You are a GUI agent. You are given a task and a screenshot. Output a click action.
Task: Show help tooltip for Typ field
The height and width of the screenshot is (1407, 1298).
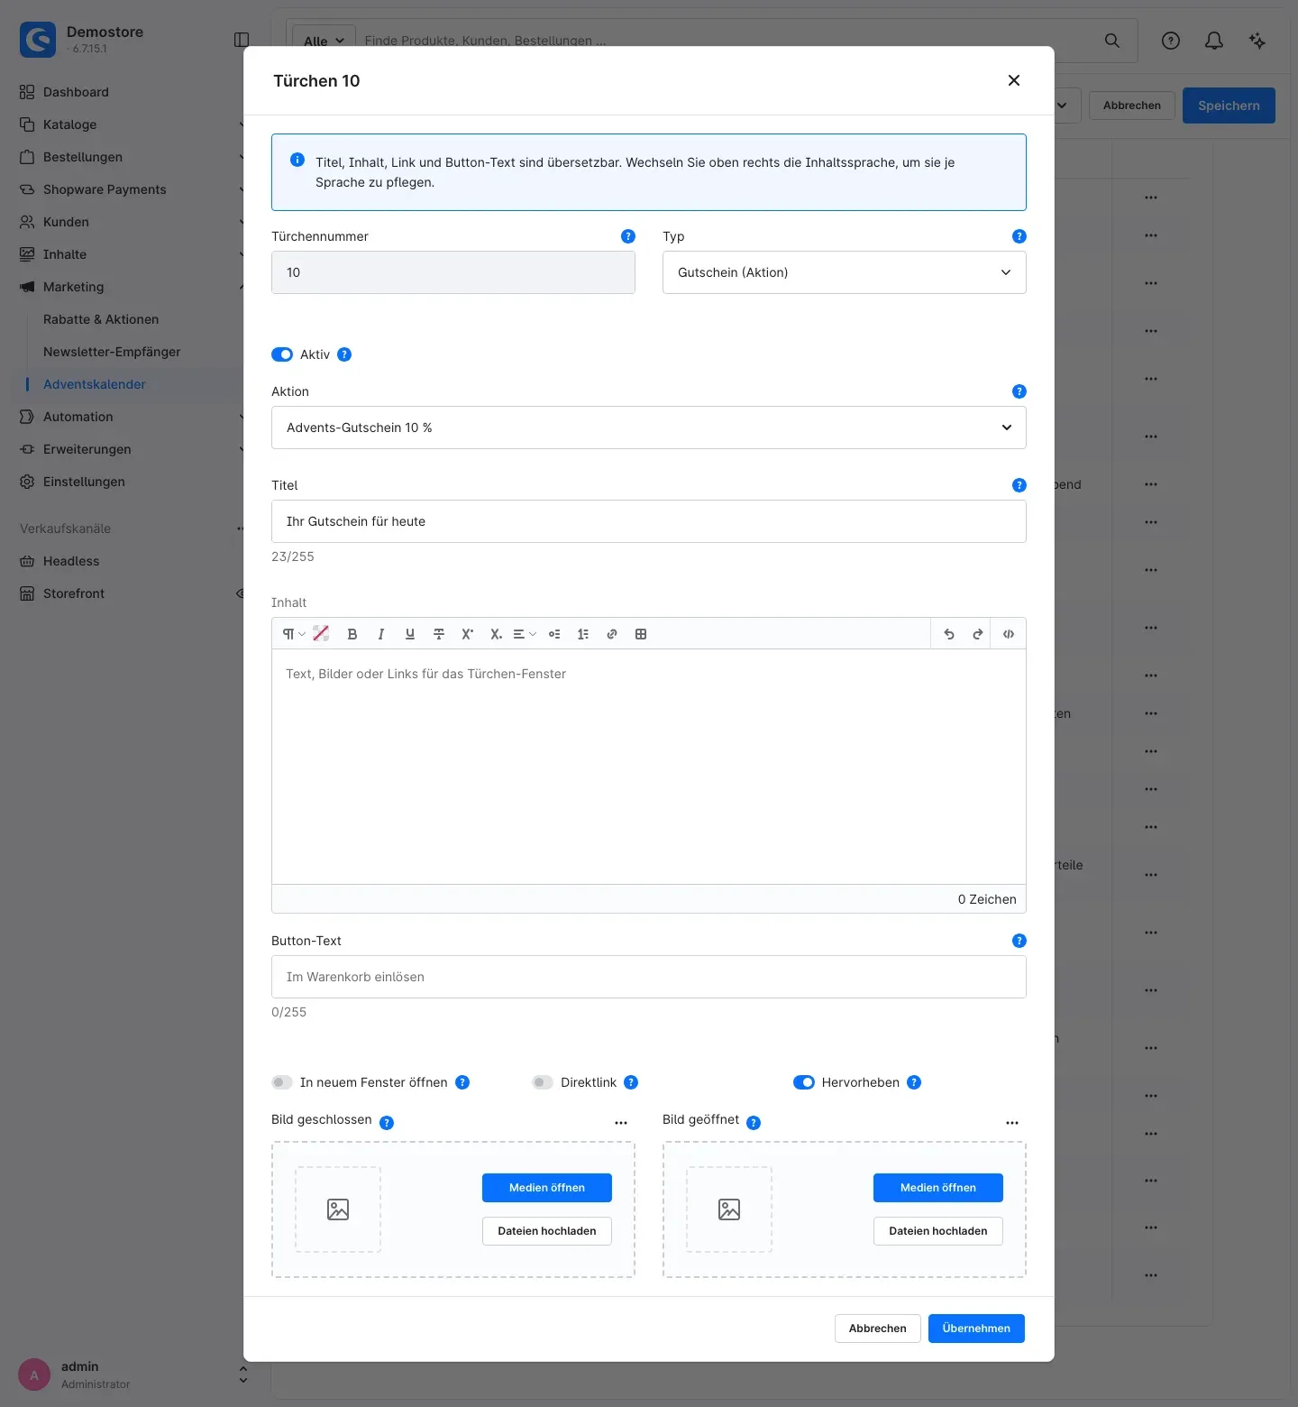pos(1019,236)
